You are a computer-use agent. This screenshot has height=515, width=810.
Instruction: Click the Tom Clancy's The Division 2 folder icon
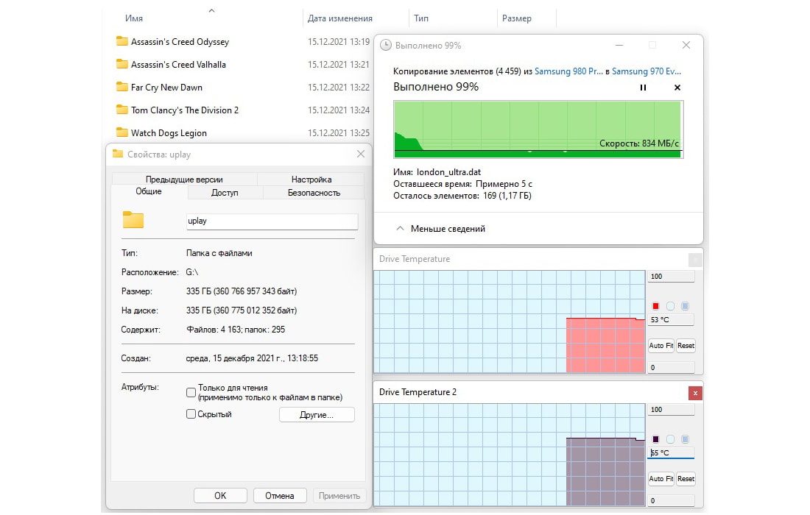coord(122,110)
